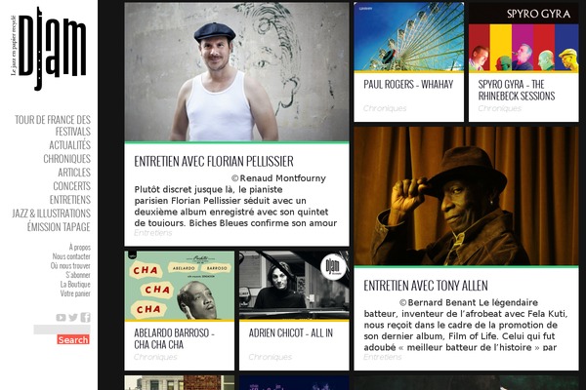Click Nous contacter link
Viewport: 586px width, 390px height.
tap(71, 256)
